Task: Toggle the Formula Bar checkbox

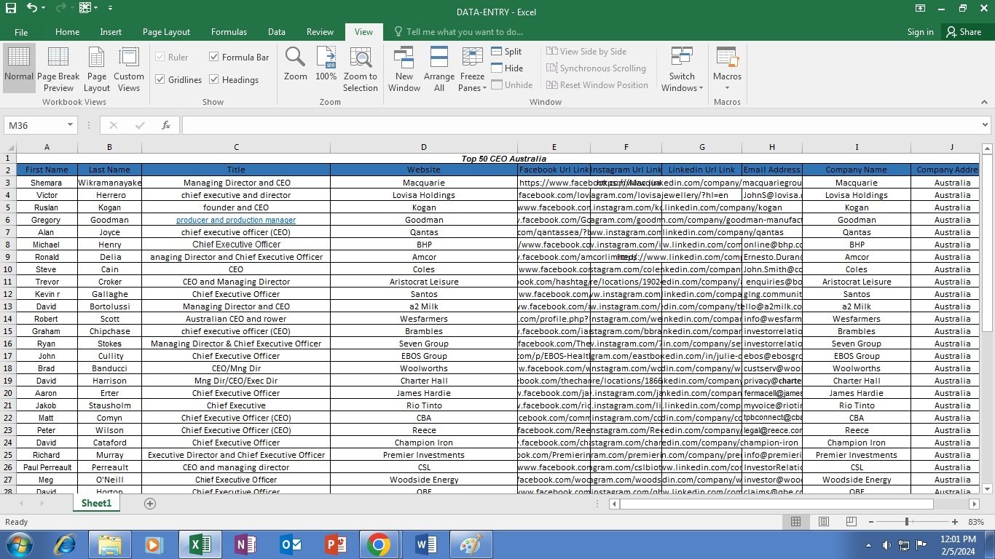Action: tap(214, 57)
